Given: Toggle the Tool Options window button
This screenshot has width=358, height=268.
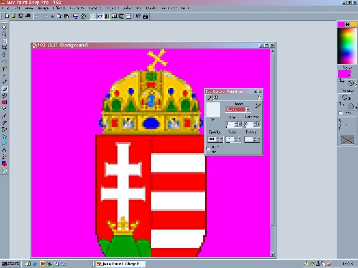Looking at the screenshot, I should click(100, 16).
